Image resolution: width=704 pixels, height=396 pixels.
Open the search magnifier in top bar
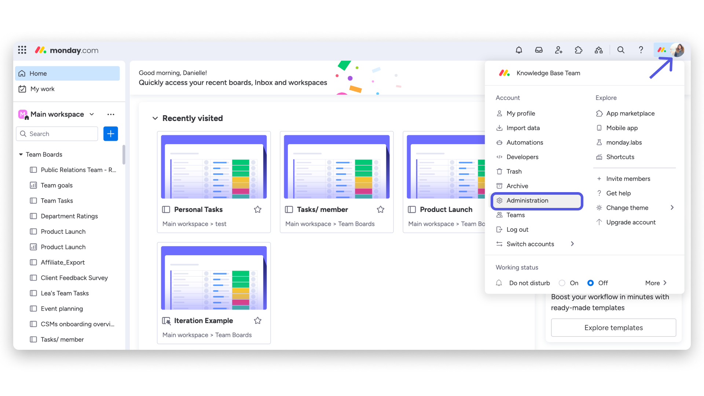coord(621,50)
